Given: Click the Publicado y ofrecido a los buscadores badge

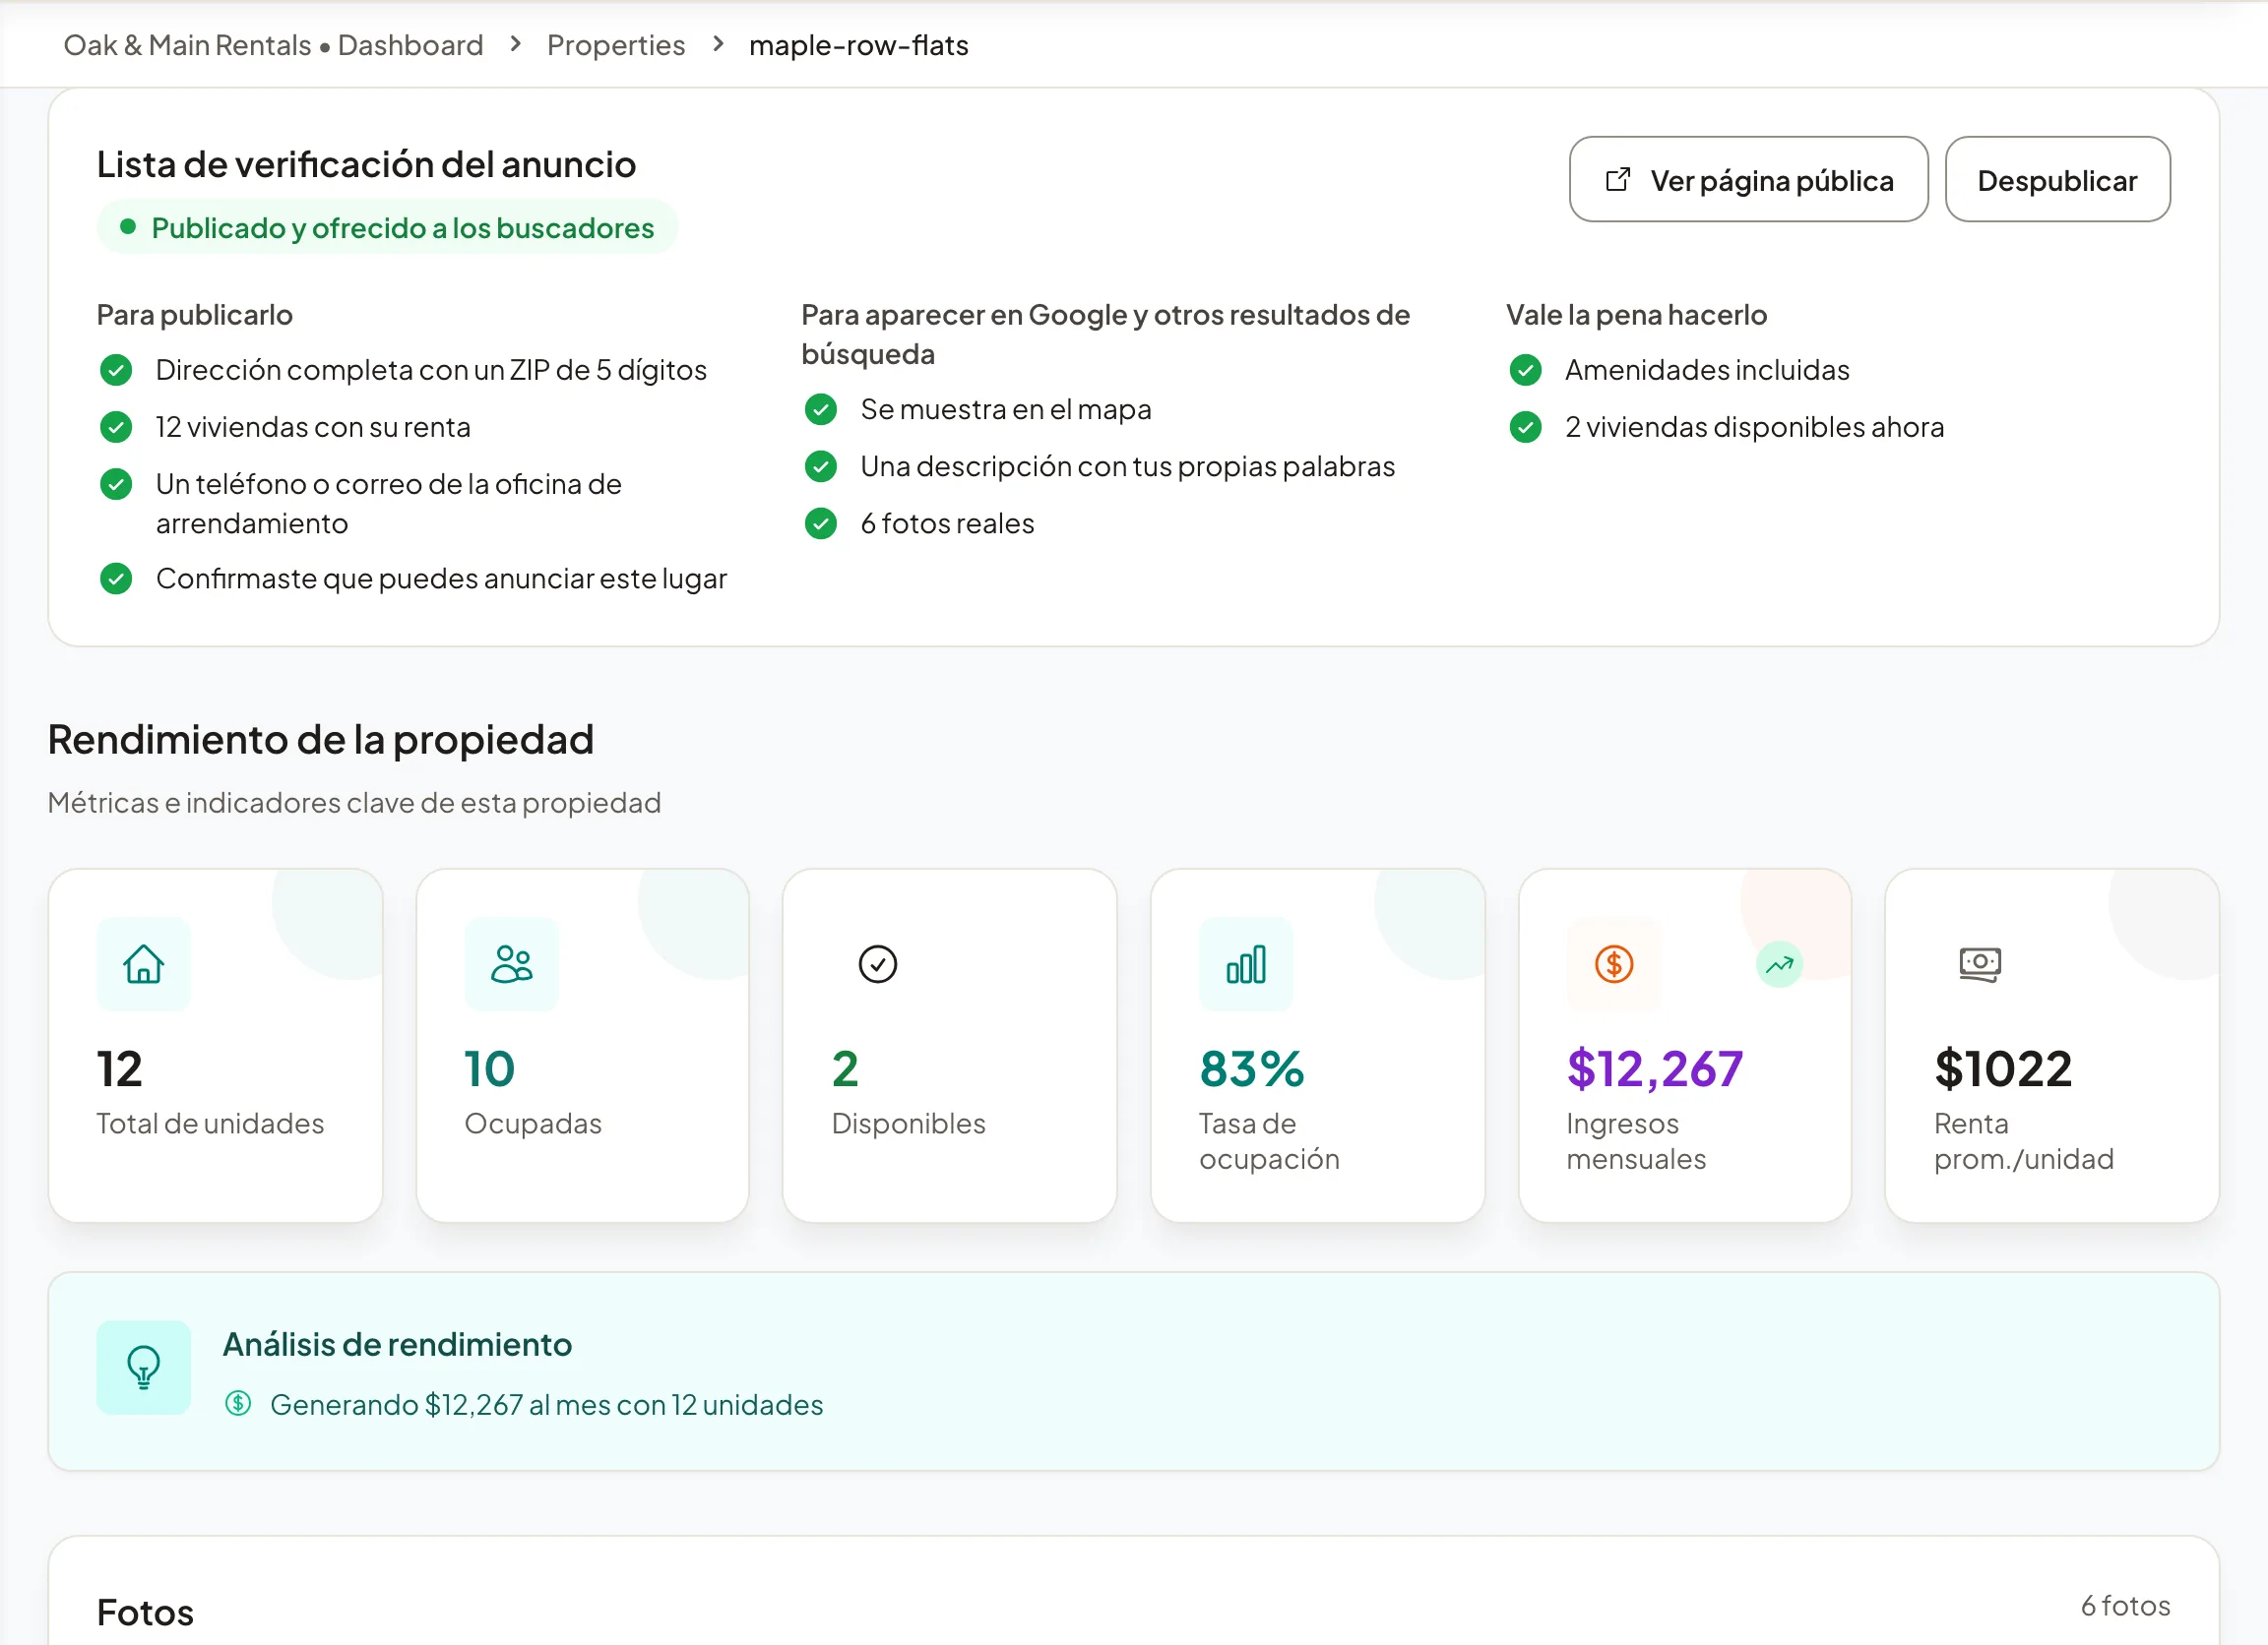Looking at the screenshot, I should pyautogui.click(x=387, y=227).
